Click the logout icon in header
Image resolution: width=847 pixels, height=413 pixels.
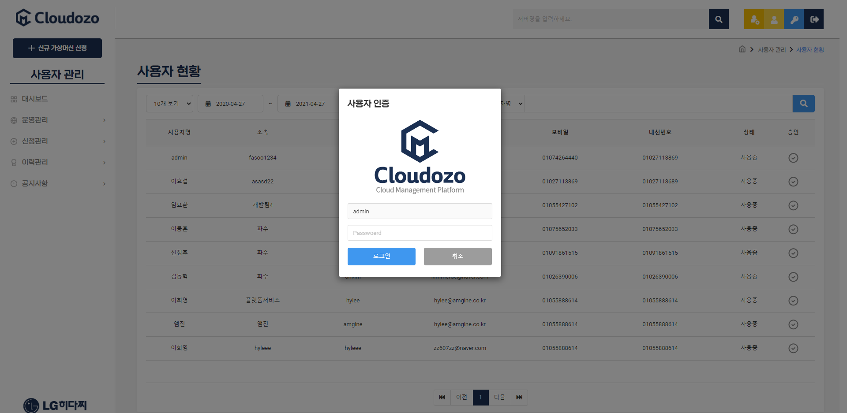tap(814, 19)
